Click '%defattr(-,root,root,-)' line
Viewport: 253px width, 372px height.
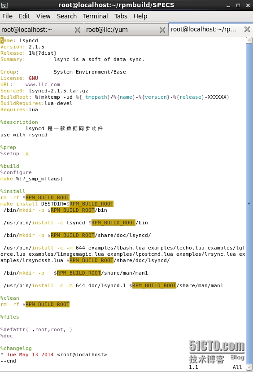[x=36, y=329]
